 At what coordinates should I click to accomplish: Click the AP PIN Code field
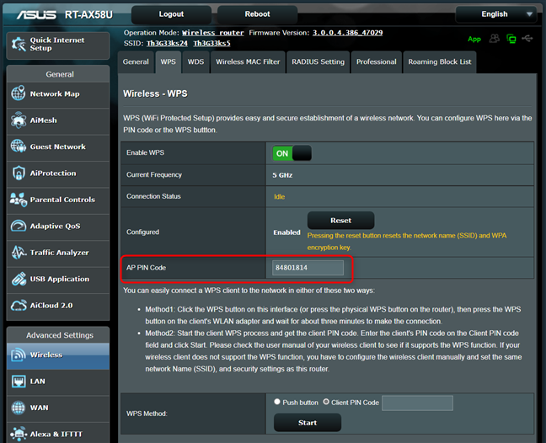point(308,268)
